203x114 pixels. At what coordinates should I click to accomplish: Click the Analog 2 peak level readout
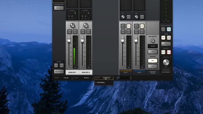tap(89, 67)
